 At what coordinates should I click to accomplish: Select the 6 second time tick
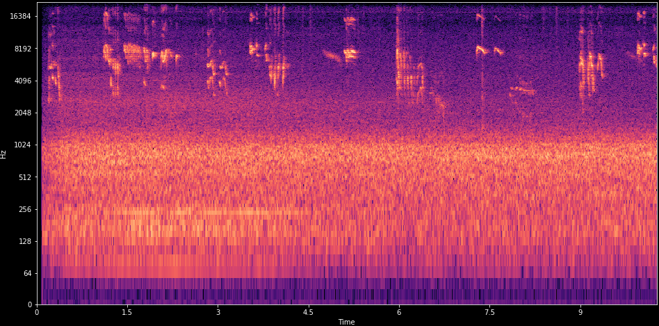(399, 313)
